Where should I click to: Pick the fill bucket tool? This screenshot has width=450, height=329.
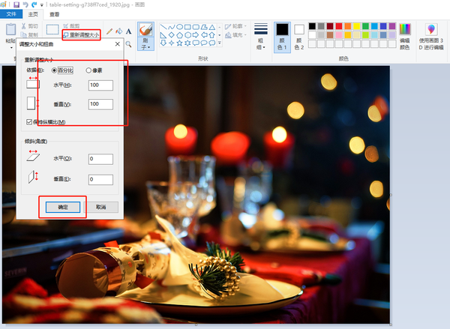pyautogui.click(x=119, y=31)
